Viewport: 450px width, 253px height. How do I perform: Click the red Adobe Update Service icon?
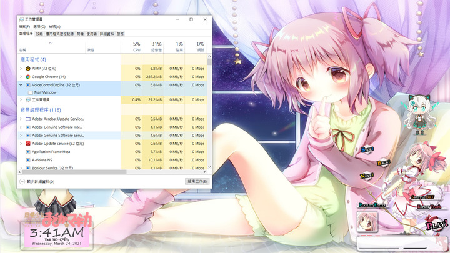click(28, 144)
